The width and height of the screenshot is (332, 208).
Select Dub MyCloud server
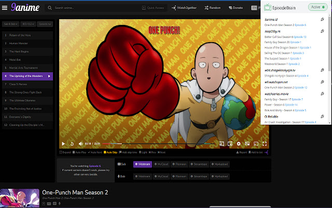point(161,176)
